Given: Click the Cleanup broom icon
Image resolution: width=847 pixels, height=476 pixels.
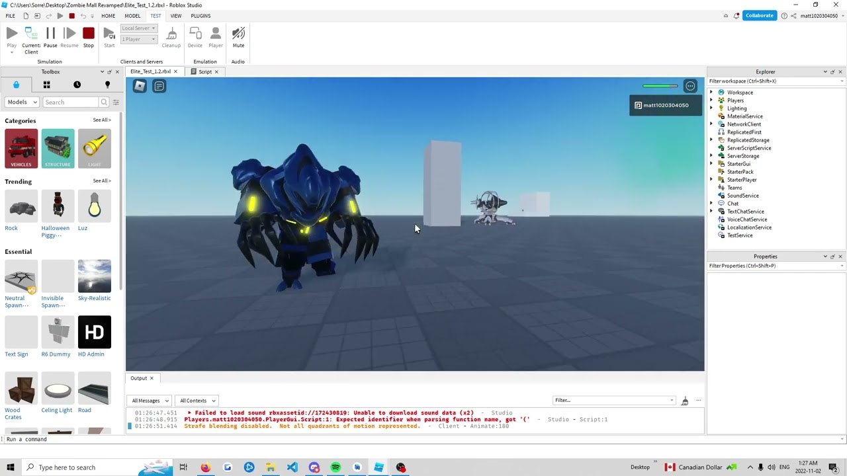Looking at the screenshot, I should [x=171, y=33].
